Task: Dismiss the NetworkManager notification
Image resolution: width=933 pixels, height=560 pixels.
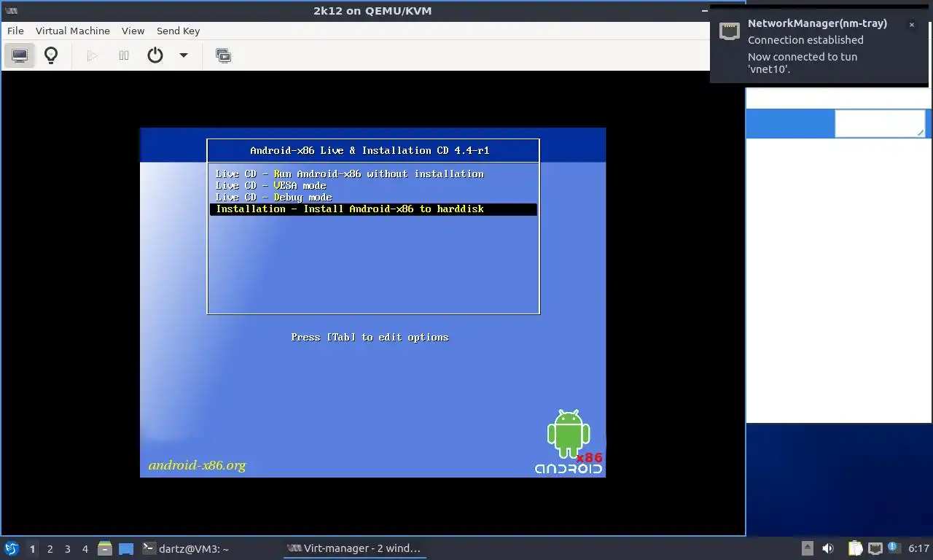Action: (911, 25)
